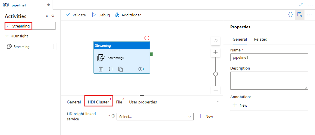Click Validate in the toolbar

click(76, 15)
